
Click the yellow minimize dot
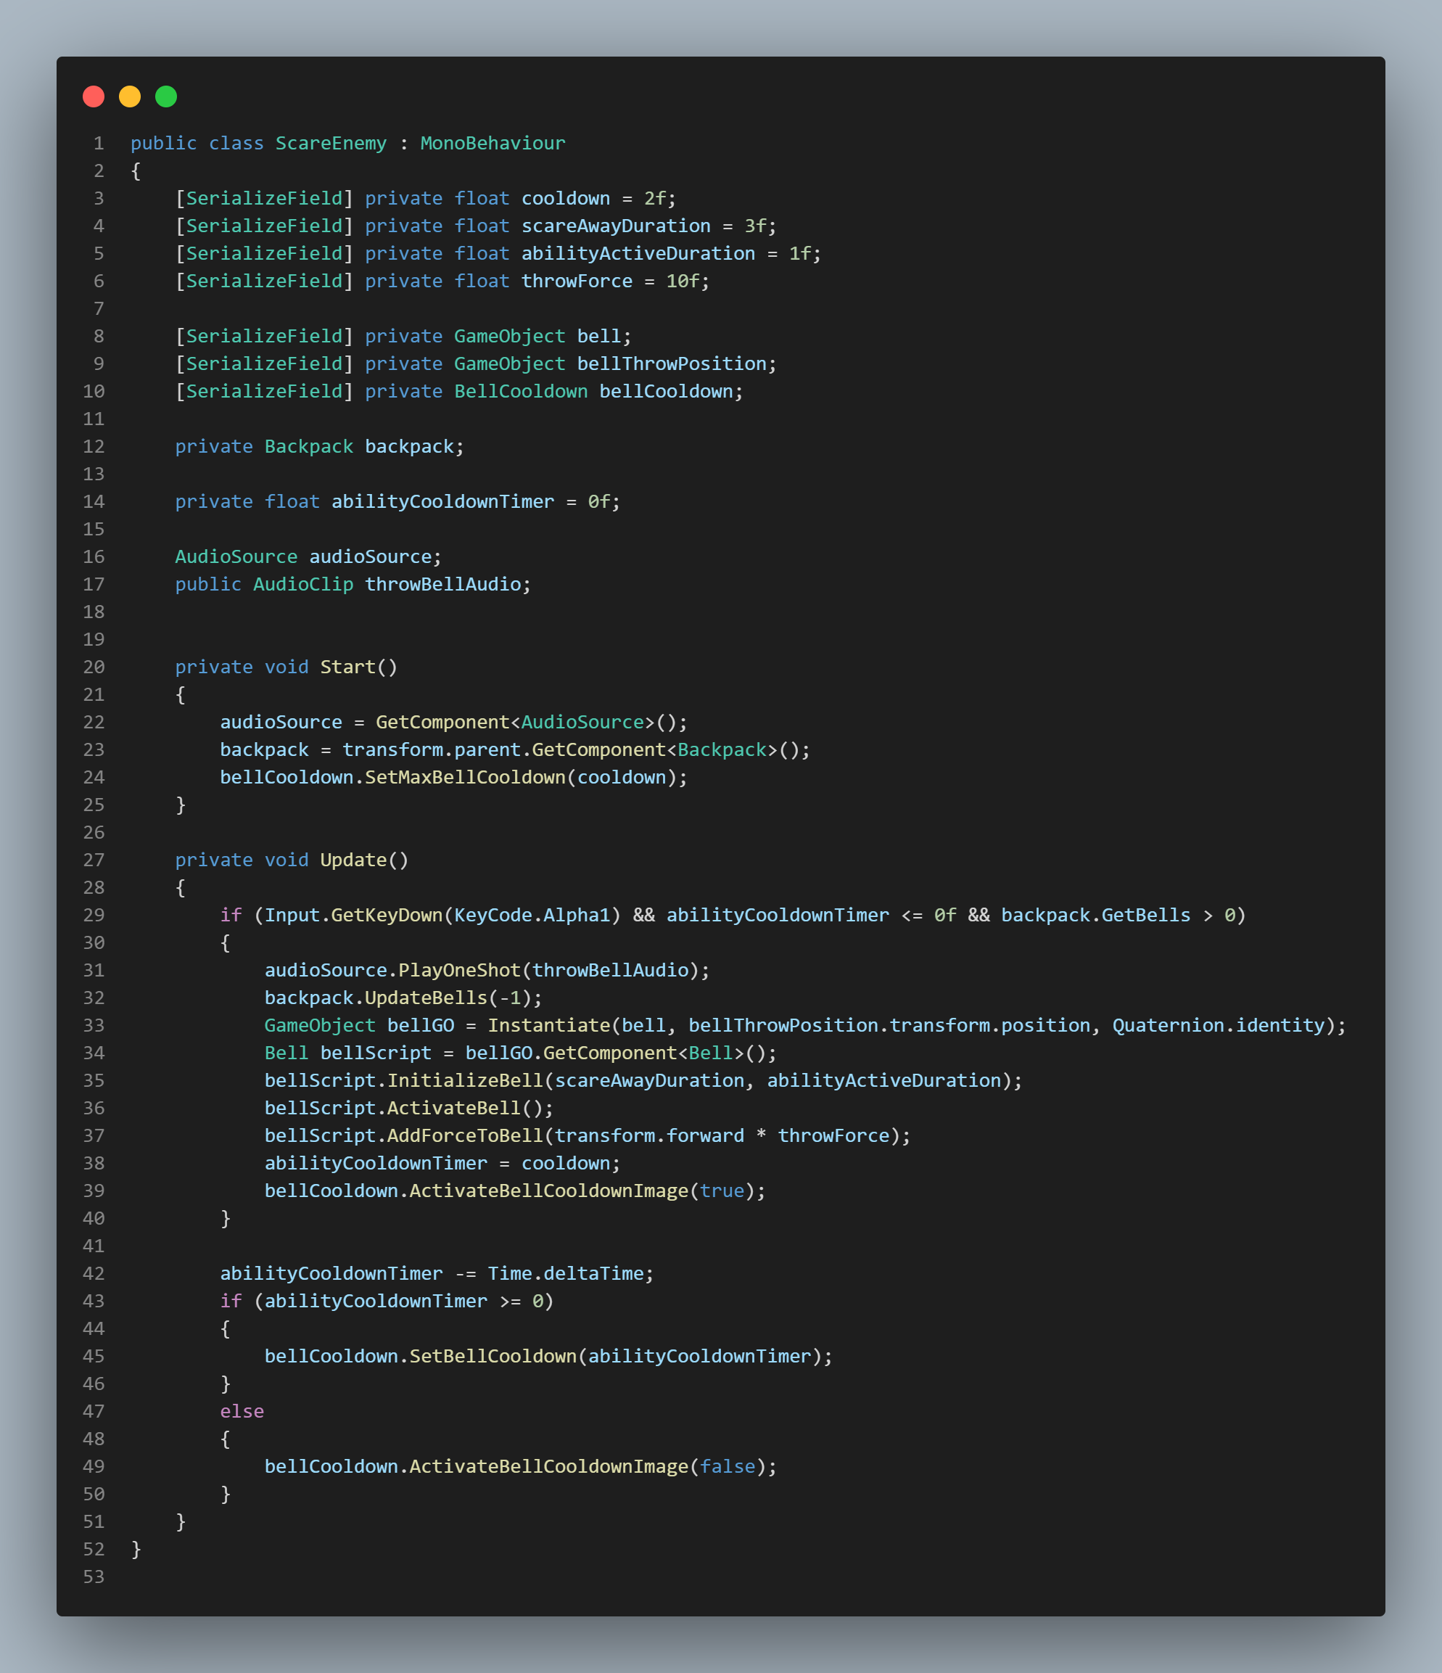click(130, 97)
